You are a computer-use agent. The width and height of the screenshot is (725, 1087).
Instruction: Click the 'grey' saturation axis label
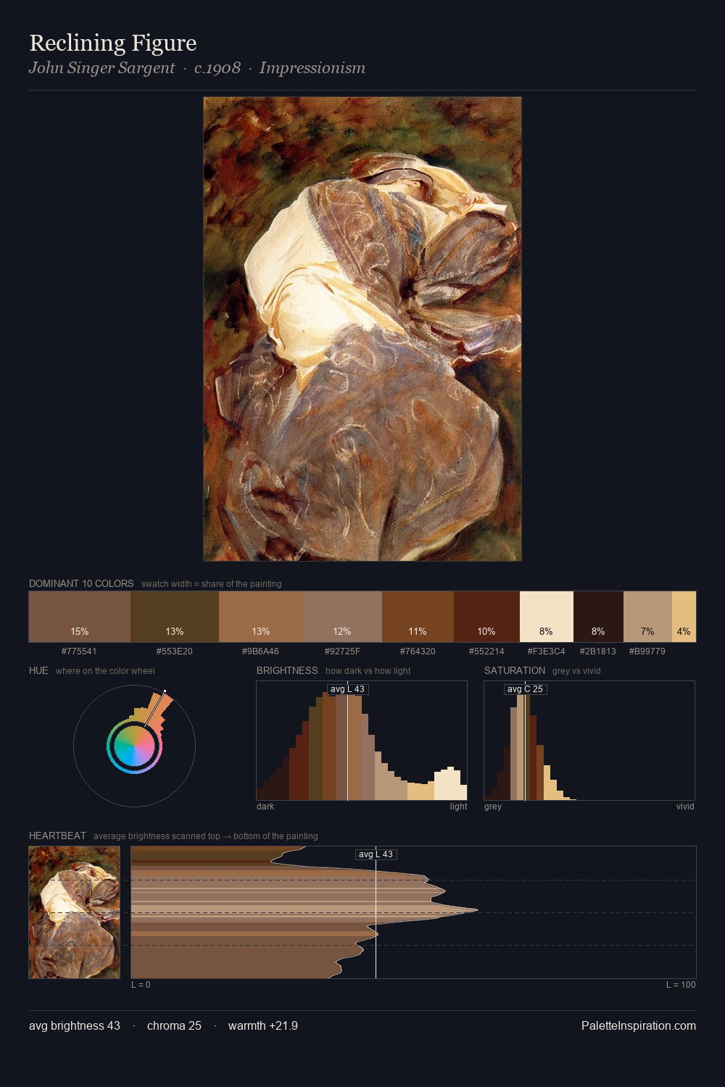coord(493,806)
